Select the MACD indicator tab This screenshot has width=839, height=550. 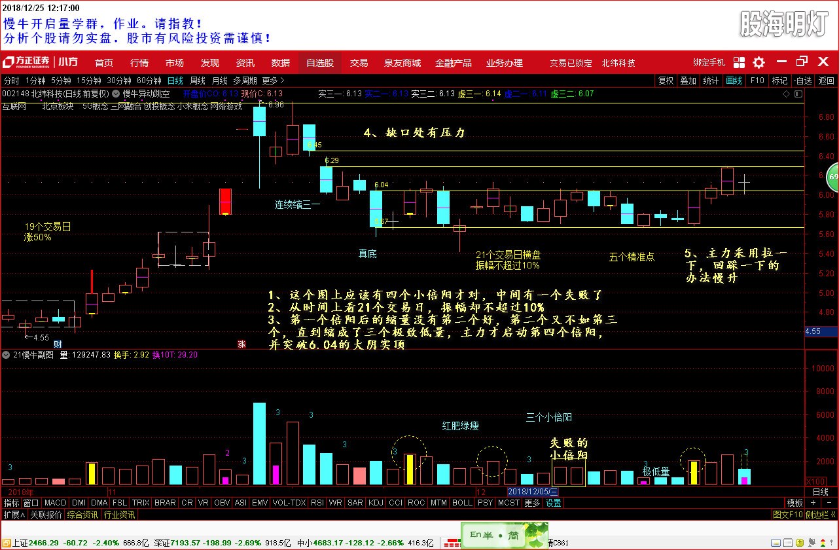click(x=56, y=503)
